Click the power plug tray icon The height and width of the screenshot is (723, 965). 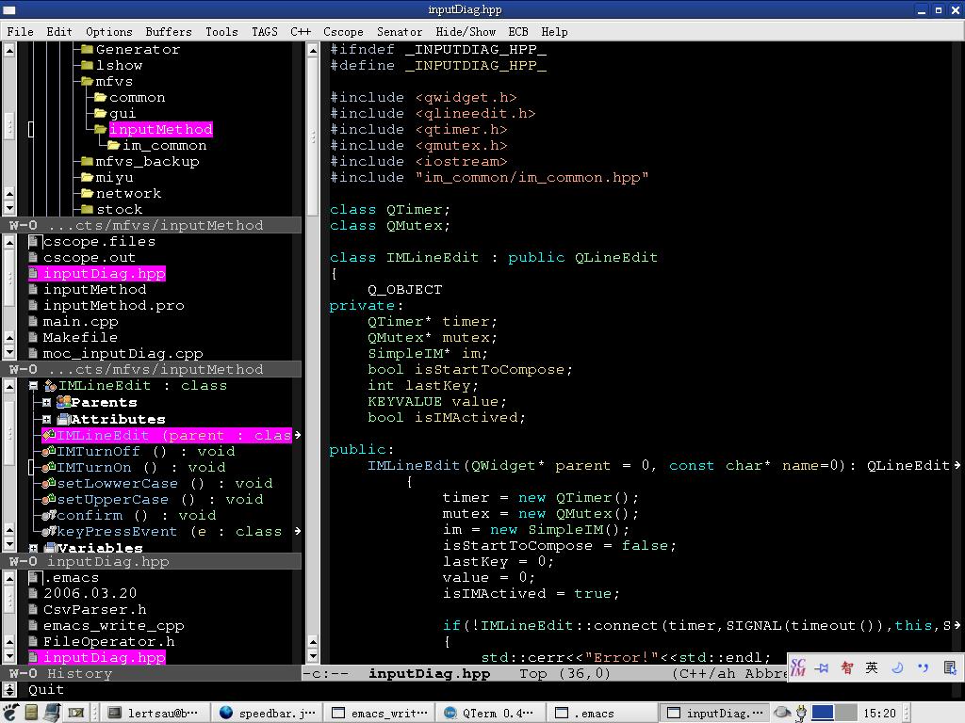click(801, 714)
